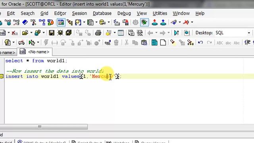Click the Replace flashlight A→B icon
254x143 pixels.
pos(190,43)
